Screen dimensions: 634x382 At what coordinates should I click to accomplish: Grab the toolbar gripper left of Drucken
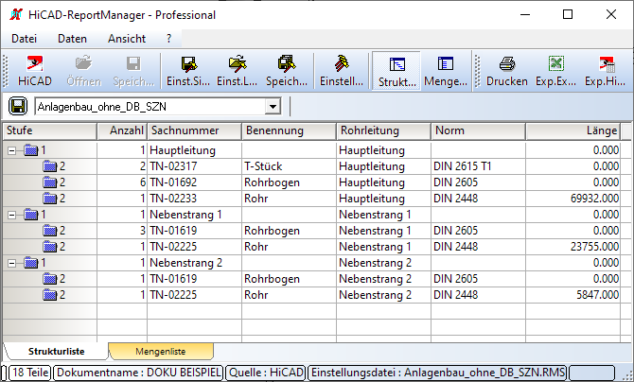click(x=478, y=71)
